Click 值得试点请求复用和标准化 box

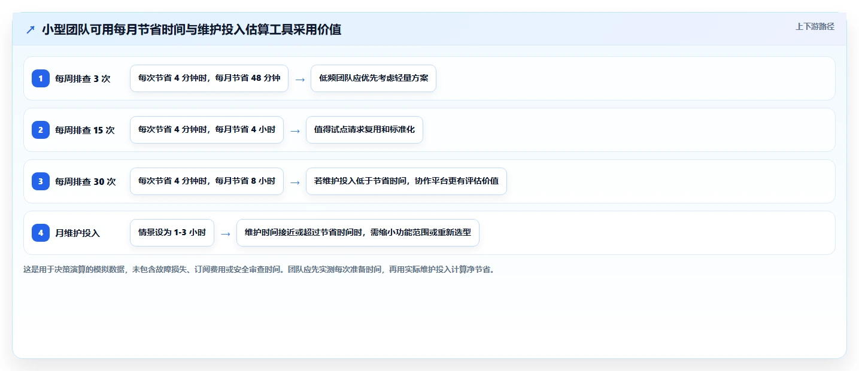coord(365,130)
